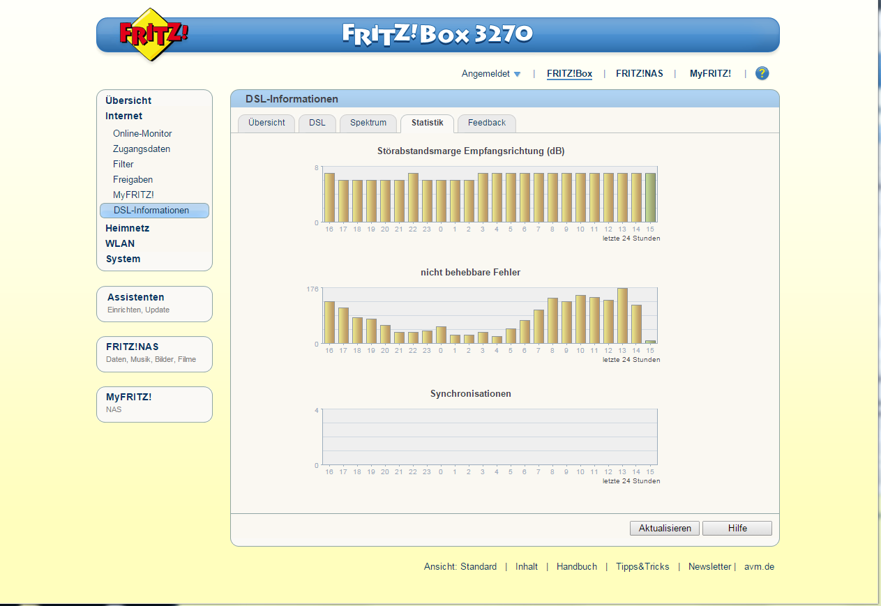Visit the avm.de footer link

click(759, 566)
